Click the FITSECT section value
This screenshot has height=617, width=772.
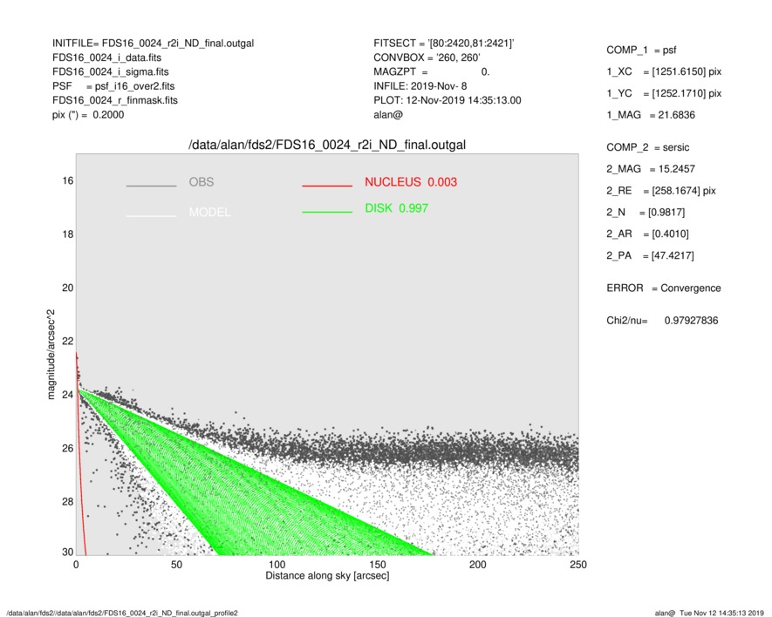click(x=444, y=44)
